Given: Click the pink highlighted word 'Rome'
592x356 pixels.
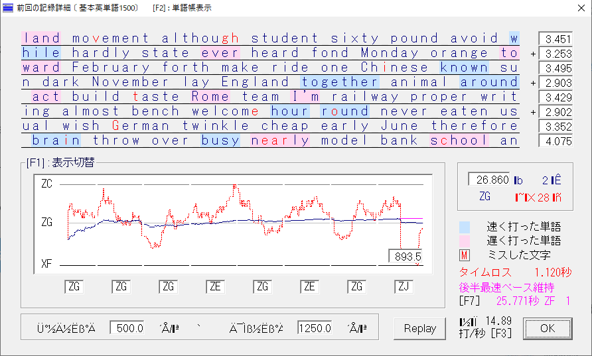Looking at the screenshot, I should click(x=210, y=97).
